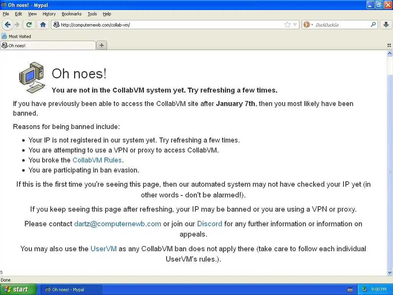Open the Tools menu
This screenshot has height=295, width=393.
pyautogui.click(x=92, y=14)
